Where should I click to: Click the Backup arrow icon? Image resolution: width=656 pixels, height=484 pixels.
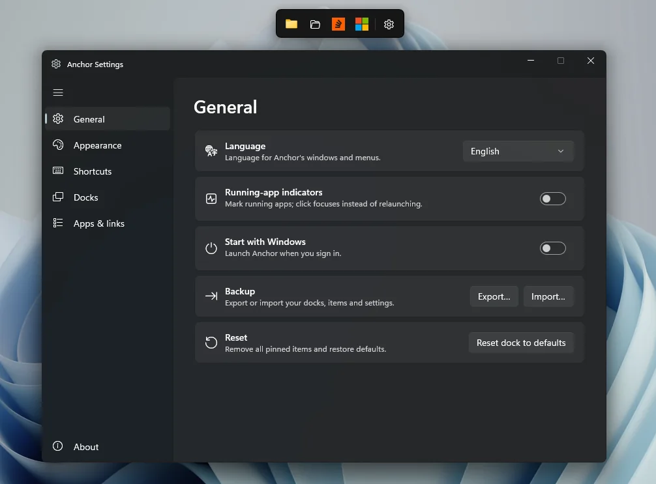coord(211,296)
